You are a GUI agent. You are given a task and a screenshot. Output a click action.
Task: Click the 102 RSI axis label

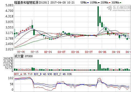coord(11,78)
